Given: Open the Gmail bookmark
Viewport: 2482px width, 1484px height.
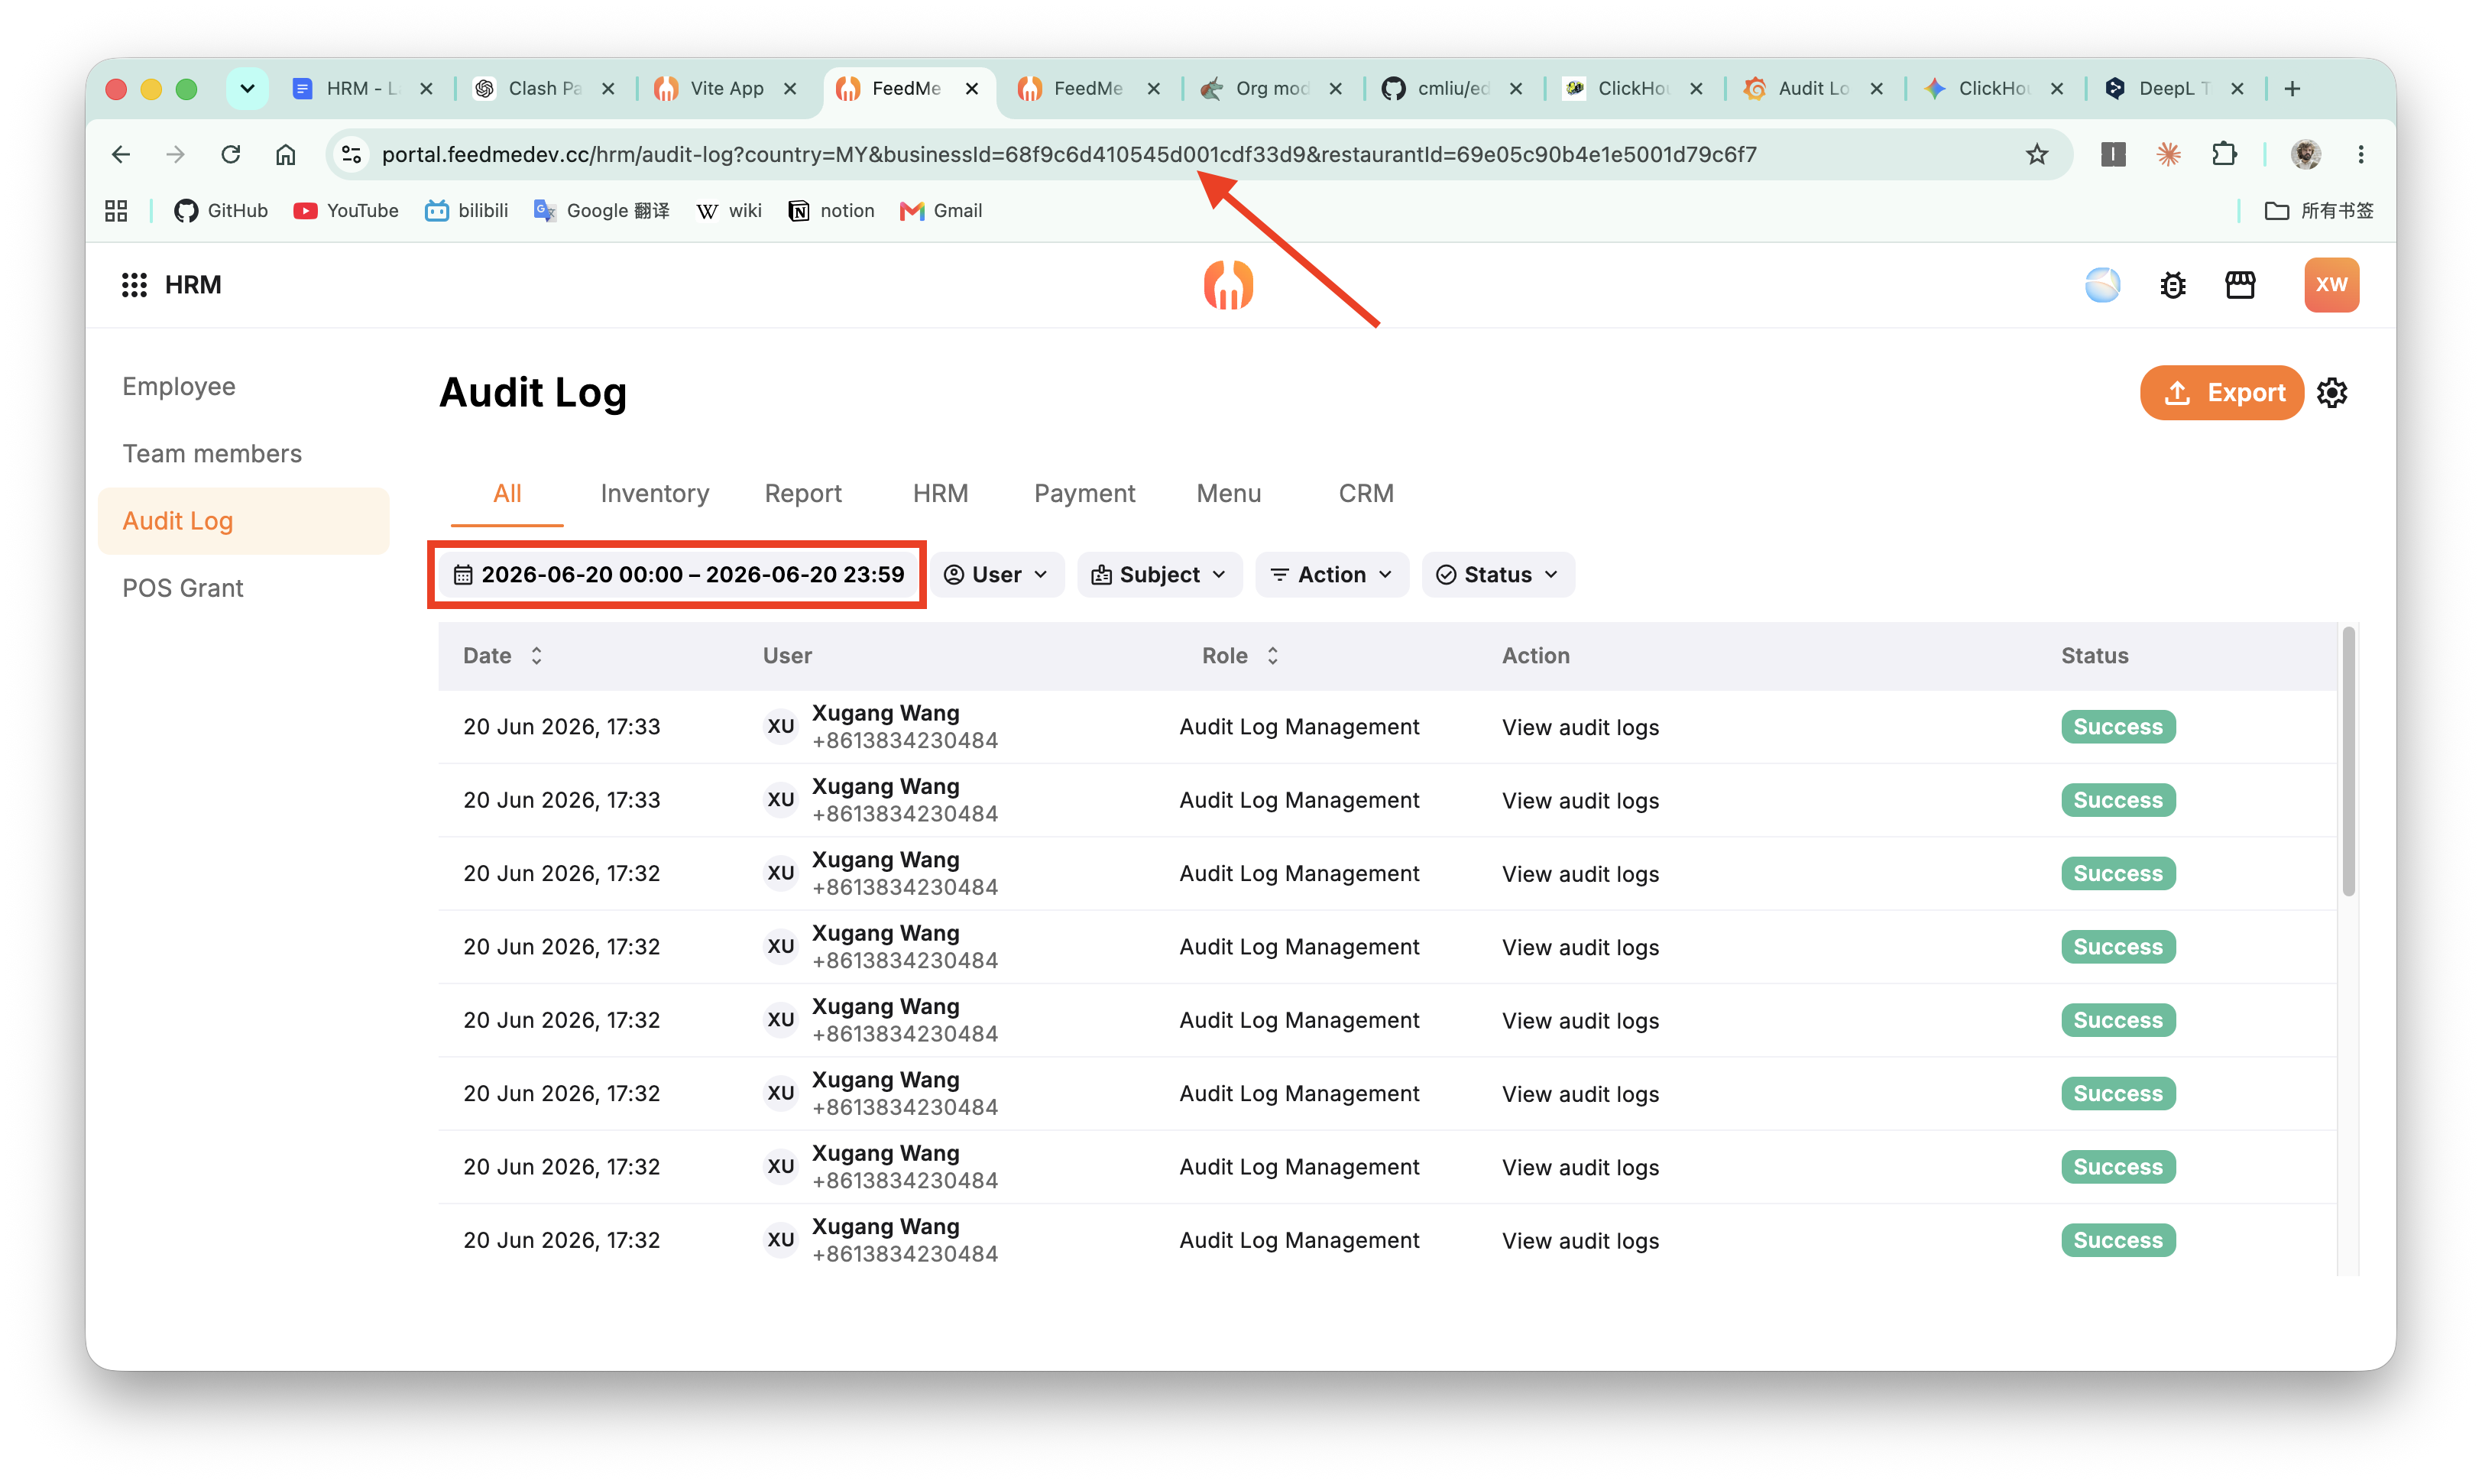Looking at the screenshot, I should [941, 210].
